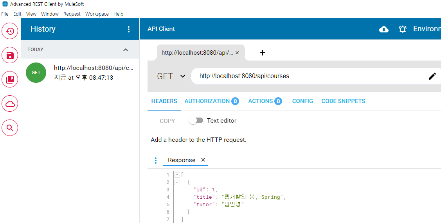
Task: Click the History panel title
Action: coord(43,29)
